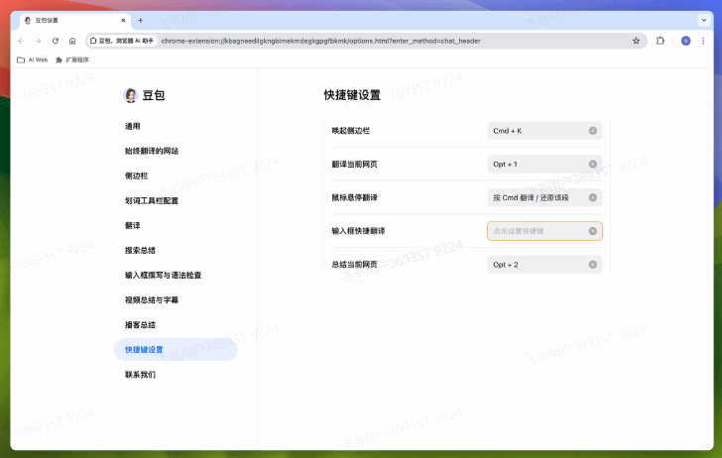
Task: Open a new tab with the plus button
Action: [141, 20]
